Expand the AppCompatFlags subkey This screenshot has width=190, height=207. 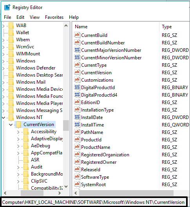point(18,153)
